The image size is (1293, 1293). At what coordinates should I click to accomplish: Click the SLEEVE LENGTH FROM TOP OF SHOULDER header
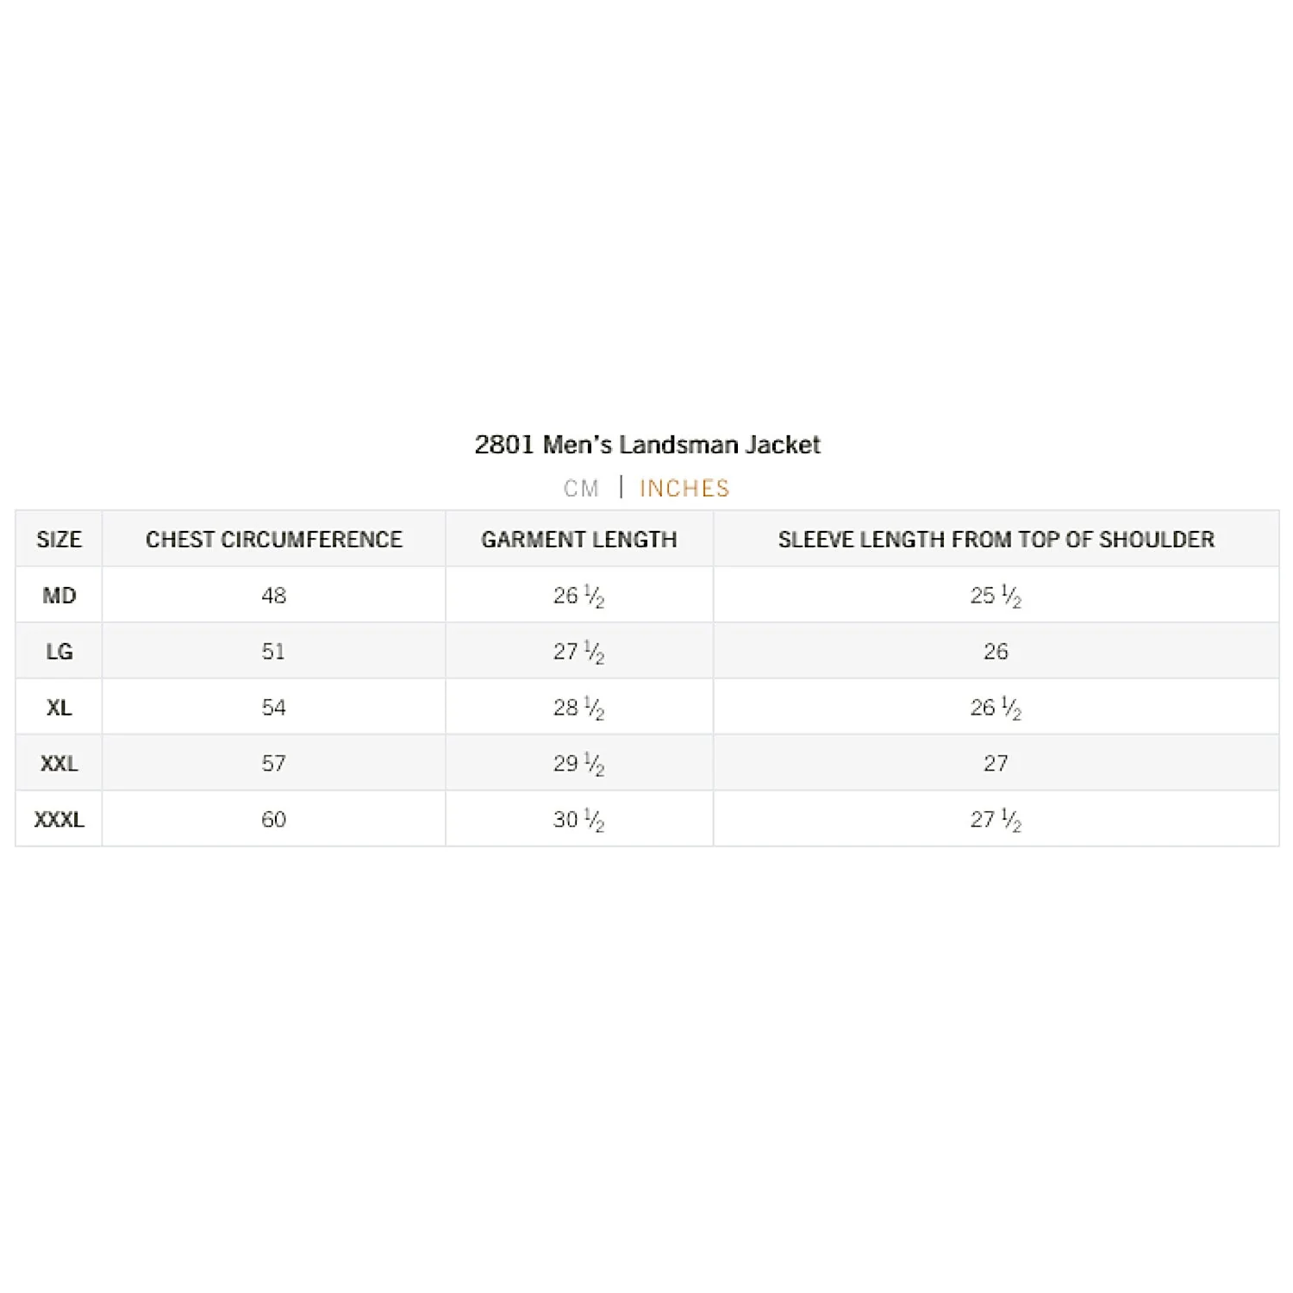[x=996, y=540]
